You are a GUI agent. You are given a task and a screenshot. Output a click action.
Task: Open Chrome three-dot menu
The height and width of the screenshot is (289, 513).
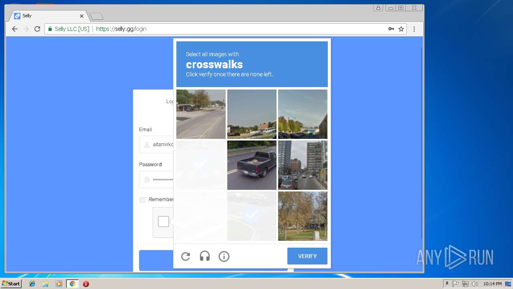414,29
